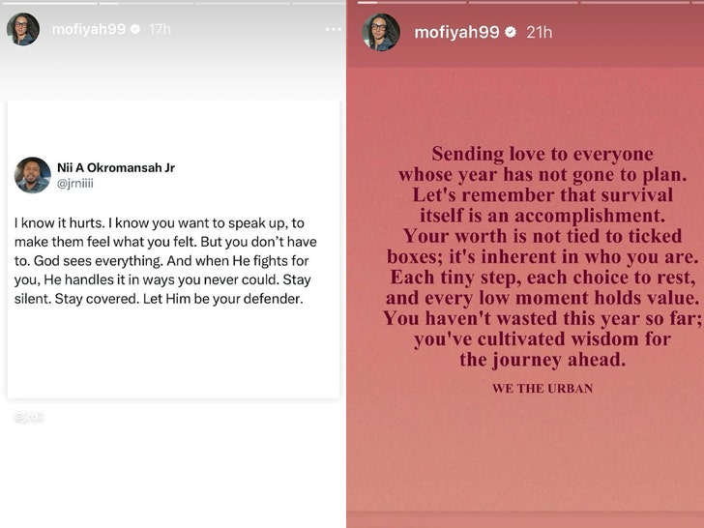Click last progress bar segment on right story
704x528 pixels.
(x=698, y=3)
